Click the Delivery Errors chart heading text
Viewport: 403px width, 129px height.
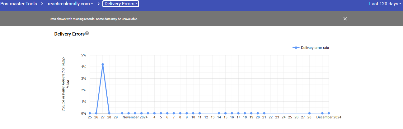coord(69,34)
